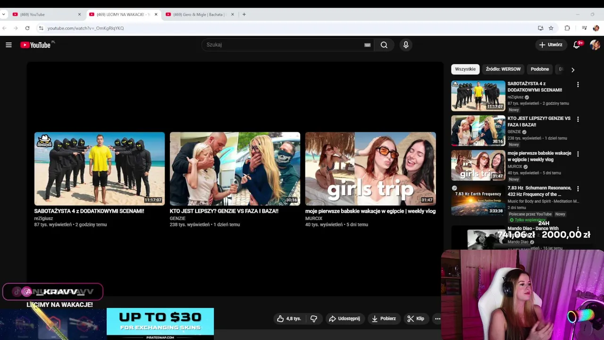The height and width of the screenshot is (340, 604).
Task: Click install app icon in address bar
Action: coord(540,28)
